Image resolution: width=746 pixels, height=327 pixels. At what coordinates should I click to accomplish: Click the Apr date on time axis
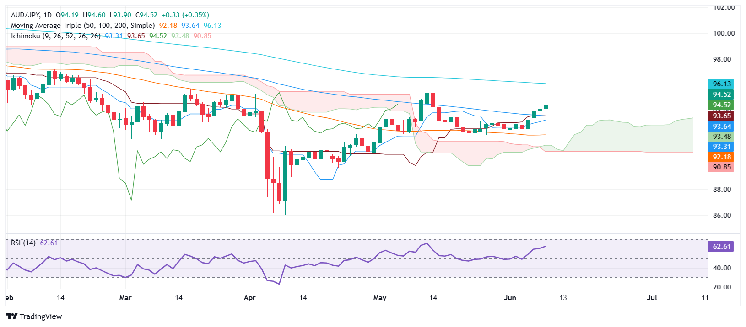click(249, 298)
